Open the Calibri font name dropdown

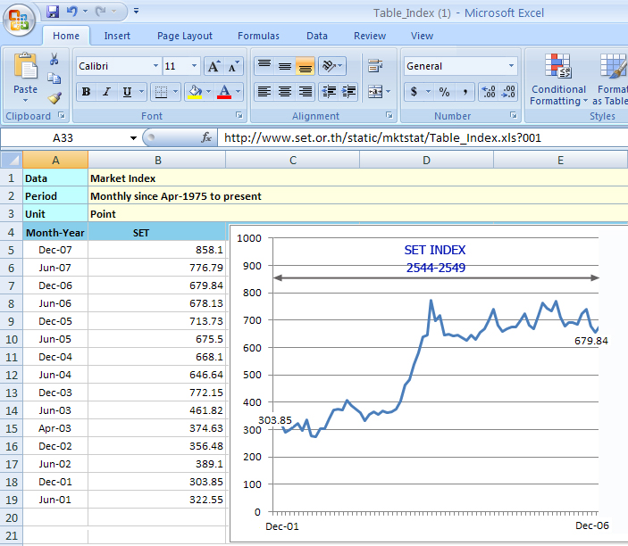click(x=155, y=66)
